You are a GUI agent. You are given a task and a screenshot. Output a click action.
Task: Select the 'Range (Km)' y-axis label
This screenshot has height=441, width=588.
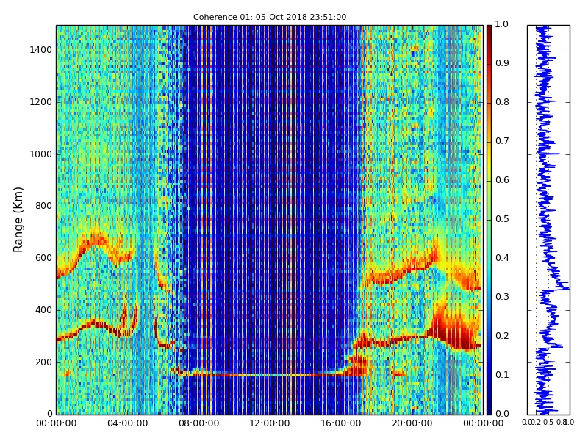tap(18, 220)
